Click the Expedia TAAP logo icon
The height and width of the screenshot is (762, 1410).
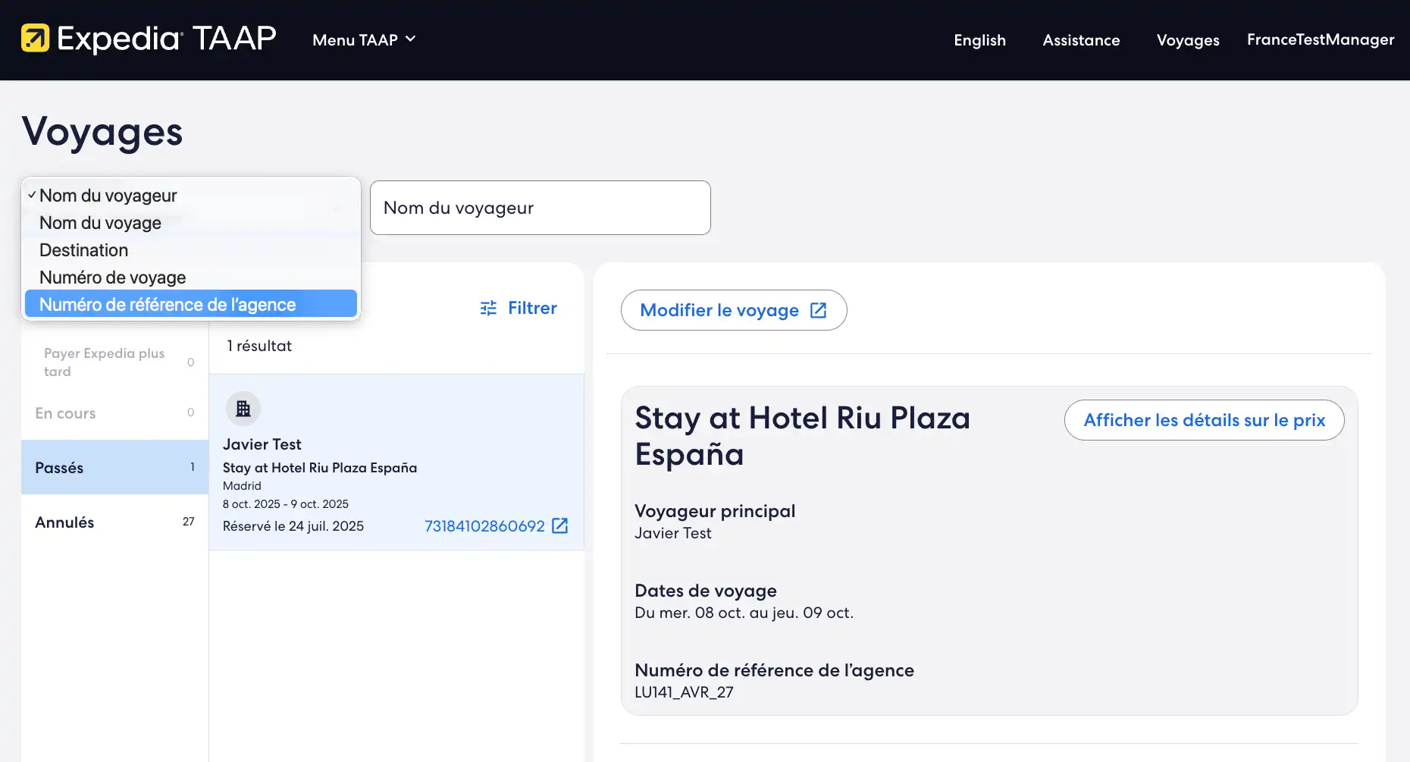(35, 38)
